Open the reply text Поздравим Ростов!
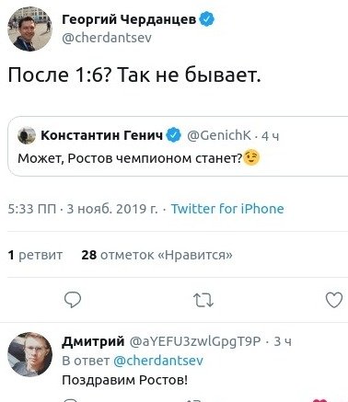This screenshot has height=402, width=348. click(x=124, y=380)
